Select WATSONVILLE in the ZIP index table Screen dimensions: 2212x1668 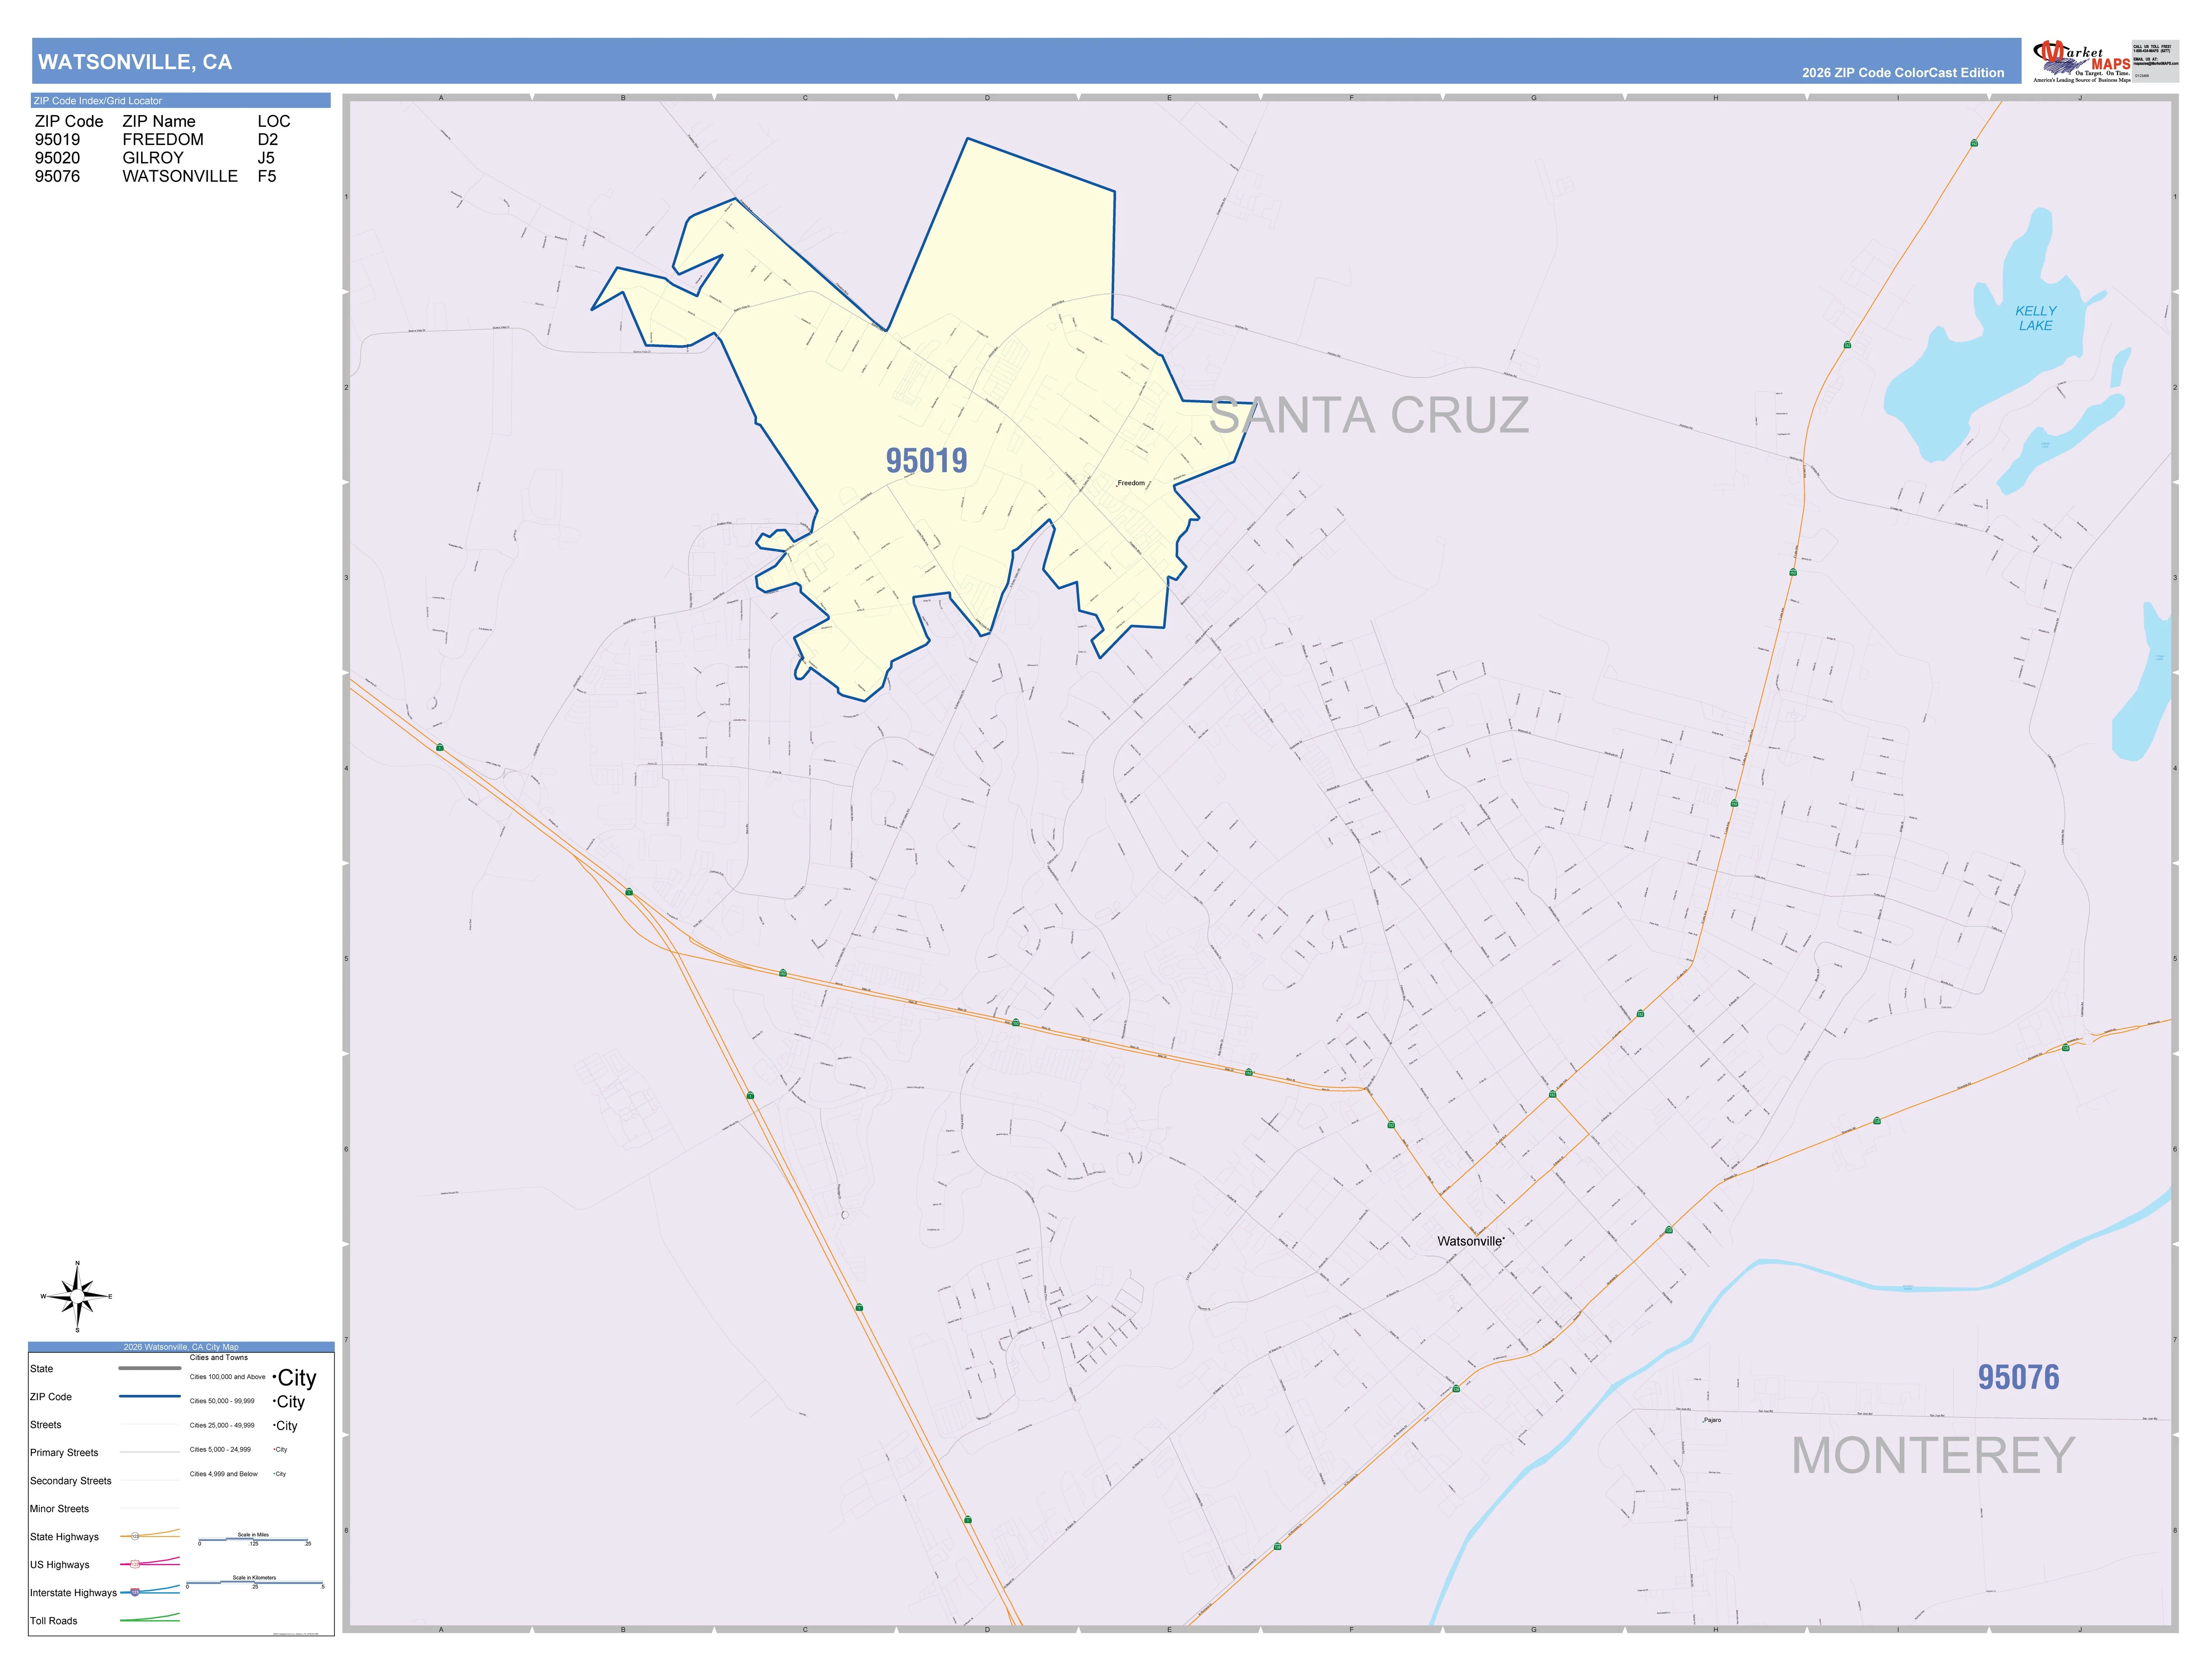[x=180, y=176]
